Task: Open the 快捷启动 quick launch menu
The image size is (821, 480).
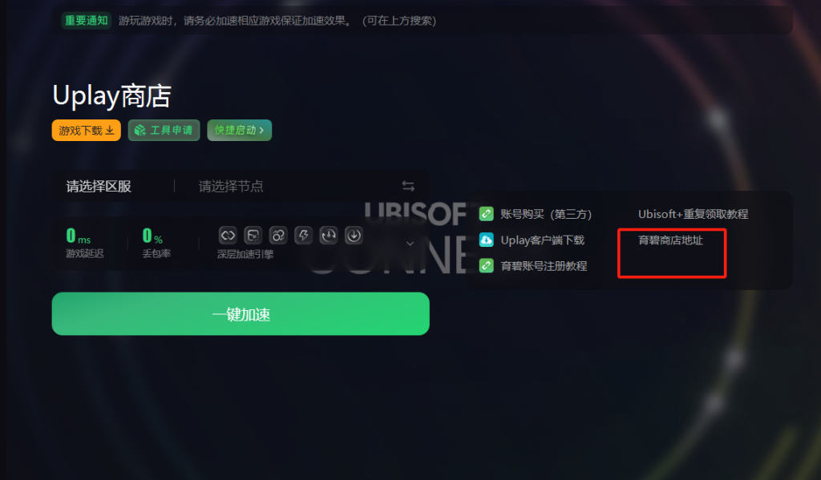Action: click(x=239, y=131)
